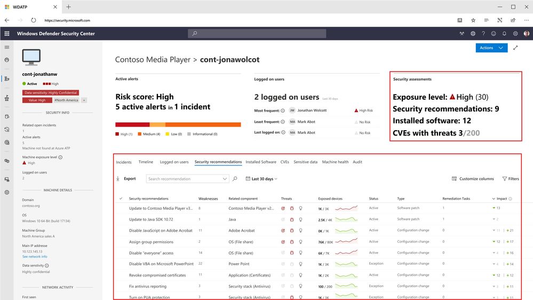The width and height of the screenshot is (533, 300).
Task: Click the Export download icon
Action: (118, 179)
